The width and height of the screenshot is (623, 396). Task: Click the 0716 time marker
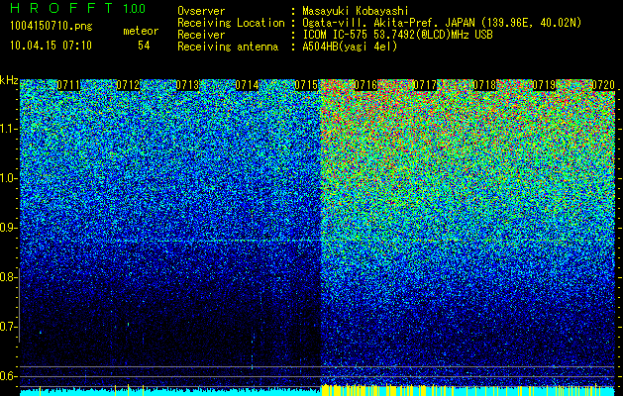coord(365,85)
